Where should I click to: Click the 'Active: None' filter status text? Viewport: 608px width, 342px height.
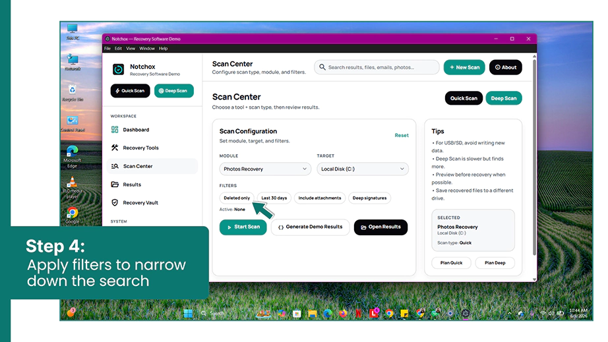232,209
